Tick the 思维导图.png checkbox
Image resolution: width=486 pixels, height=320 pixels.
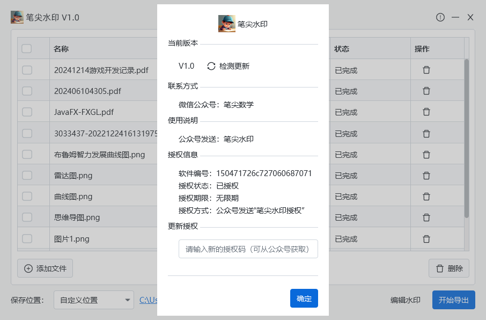click(x=27, y=217)
